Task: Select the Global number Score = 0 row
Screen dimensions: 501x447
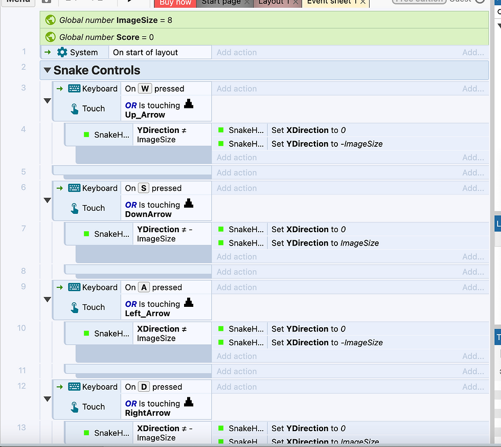Action: coord(264,37)
